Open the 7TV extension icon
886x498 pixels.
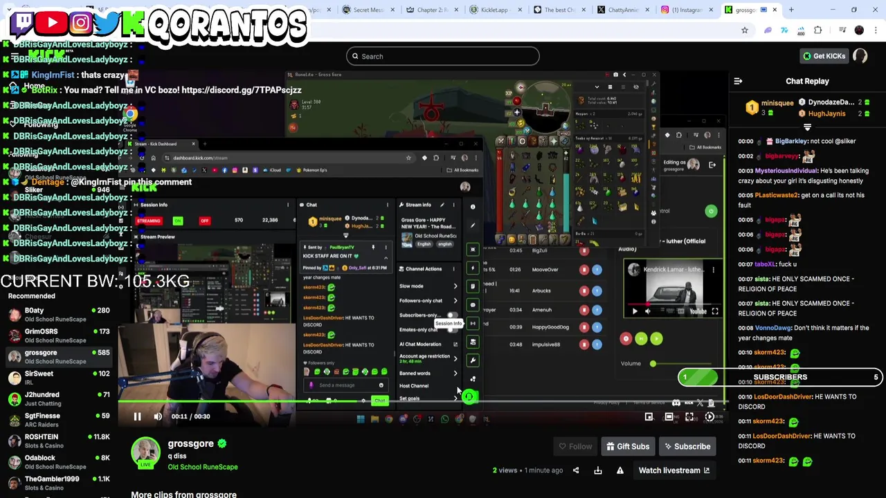tap(784, 30)
